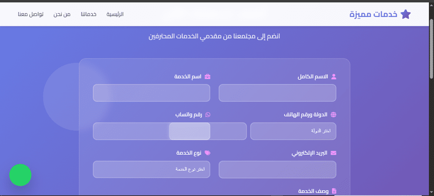Open the اختر نوع الخدمة dropdown

pos(151,169)
